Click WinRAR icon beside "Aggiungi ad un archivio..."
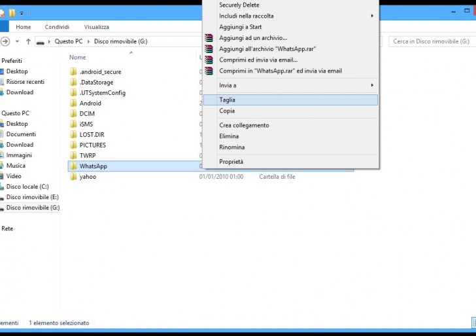Image resolution: width=476 pixels, height=336 pixels. coord(209,38)
